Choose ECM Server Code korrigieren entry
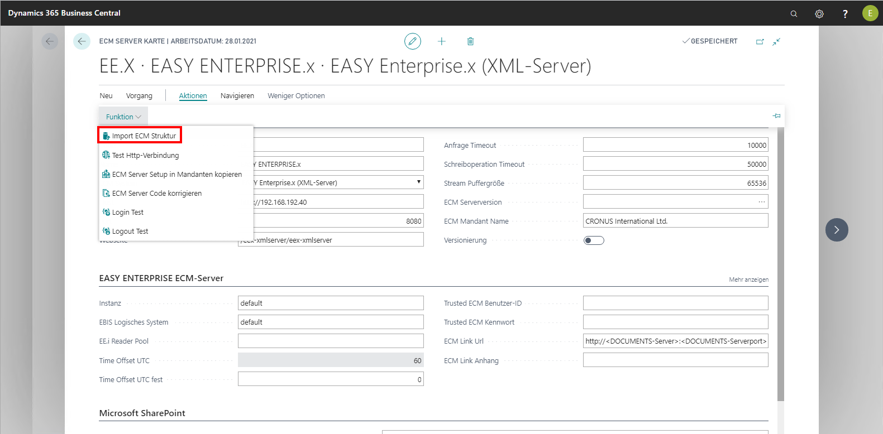This screenshot has width=883, height=434. coord(176,193)
